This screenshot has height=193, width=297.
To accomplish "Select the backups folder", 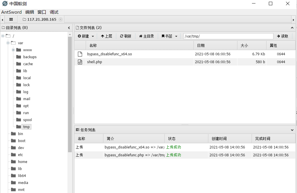I will point(30,57).
